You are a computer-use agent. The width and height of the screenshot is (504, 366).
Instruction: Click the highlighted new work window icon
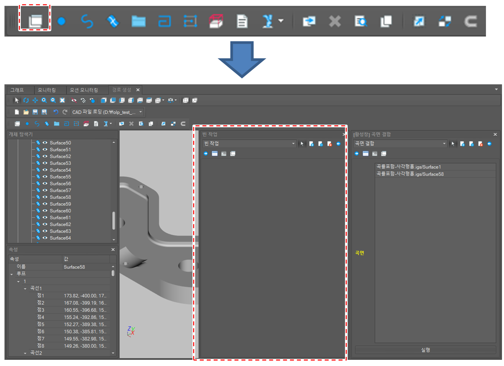click(35, 21)
